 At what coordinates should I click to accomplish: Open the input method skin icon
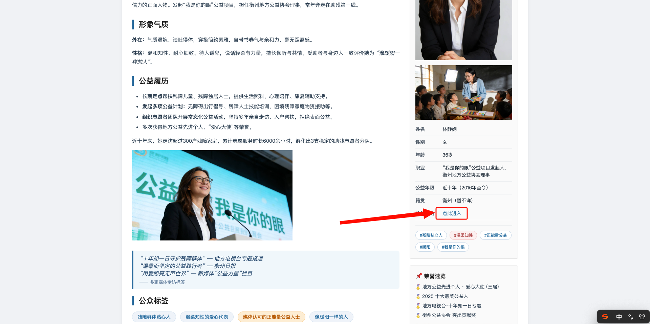point(642,317)
